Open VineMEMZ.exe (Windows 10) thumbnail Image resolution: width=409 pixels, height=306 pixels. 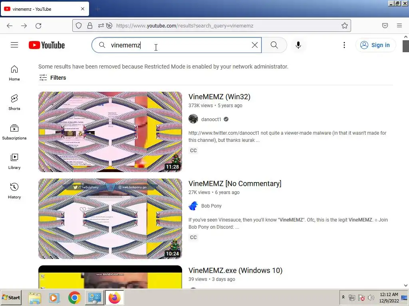[110, 277]
